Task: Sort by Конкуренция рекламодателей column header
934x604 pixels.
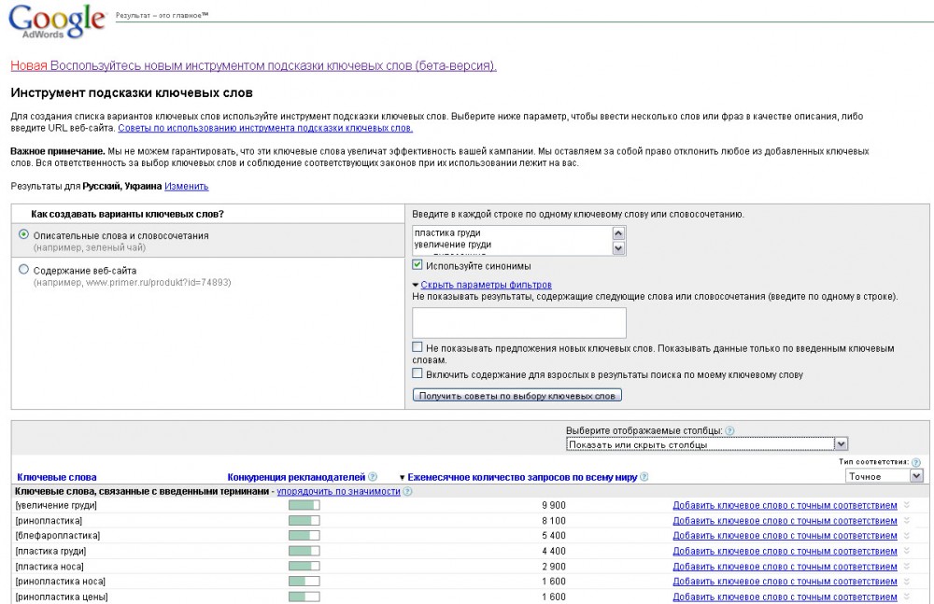Action: pyautogui.click(x=296, y=477)
